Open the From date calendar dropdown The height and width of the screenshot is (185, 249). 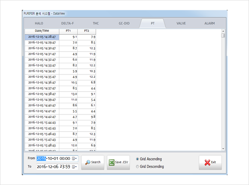point(74,159)
